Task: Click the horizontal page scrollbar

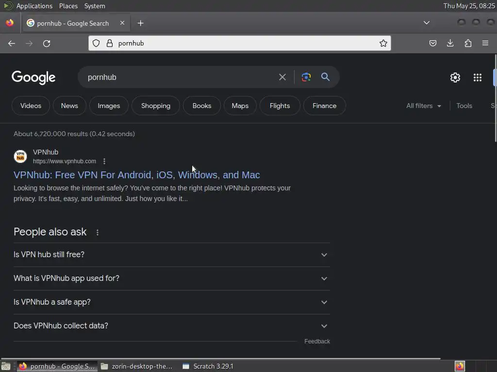Action: click(x=221, y=358)
